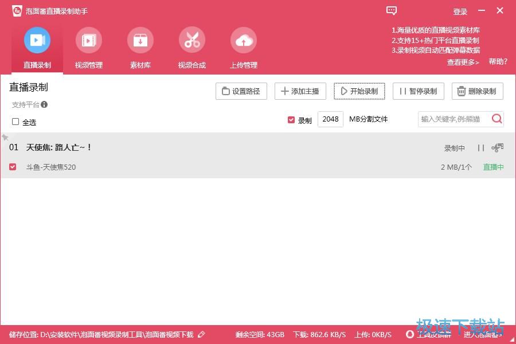Image resolution: width=516 pixels, height=344 pixels.
Task: Close the recorder window
Action: point(500,10)
